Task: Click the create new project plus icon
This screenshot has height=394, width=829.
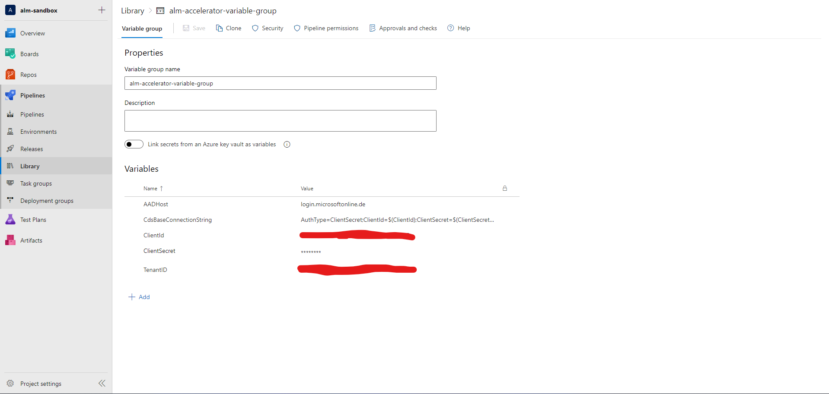Action: coord(102,10)
